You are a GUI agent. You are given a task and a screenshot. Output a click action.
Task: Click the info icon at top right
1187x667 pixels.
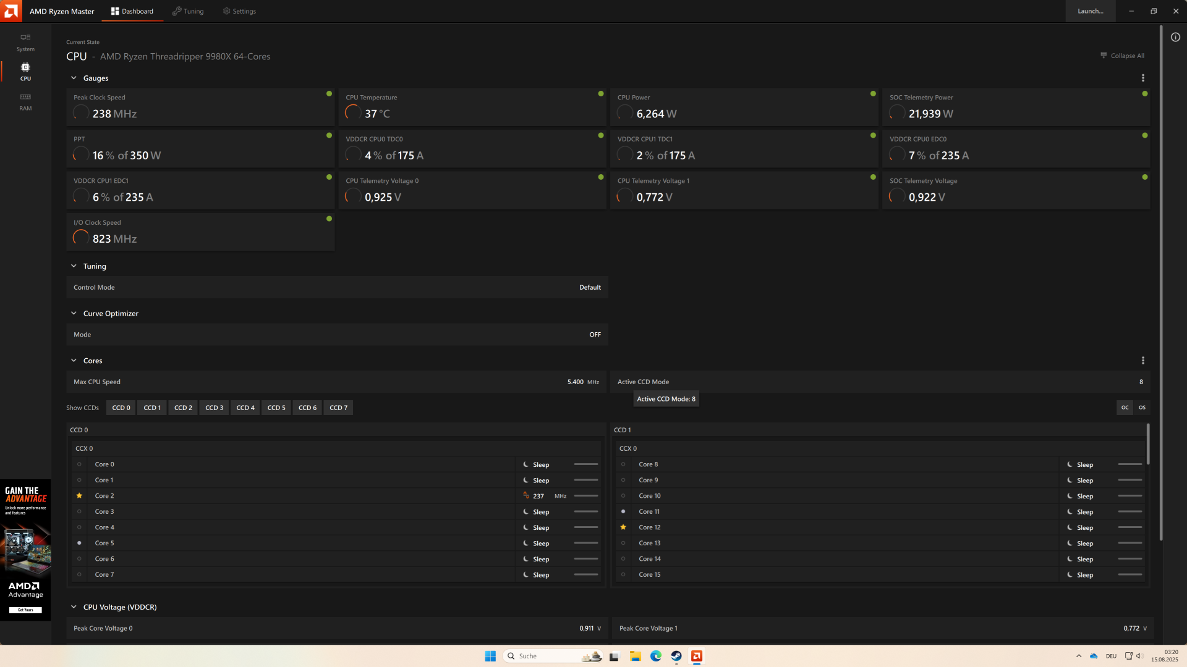click(x=1175, y=37)
